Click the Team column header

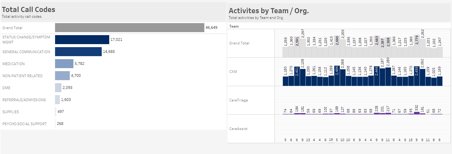click(234, 26)
